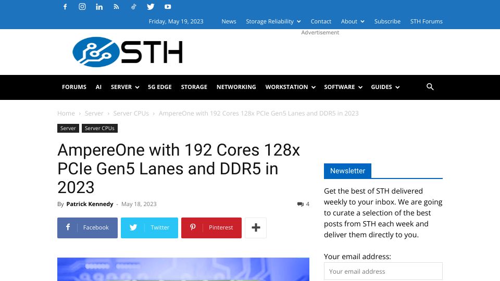Select the Server category tag

(68, 129)
